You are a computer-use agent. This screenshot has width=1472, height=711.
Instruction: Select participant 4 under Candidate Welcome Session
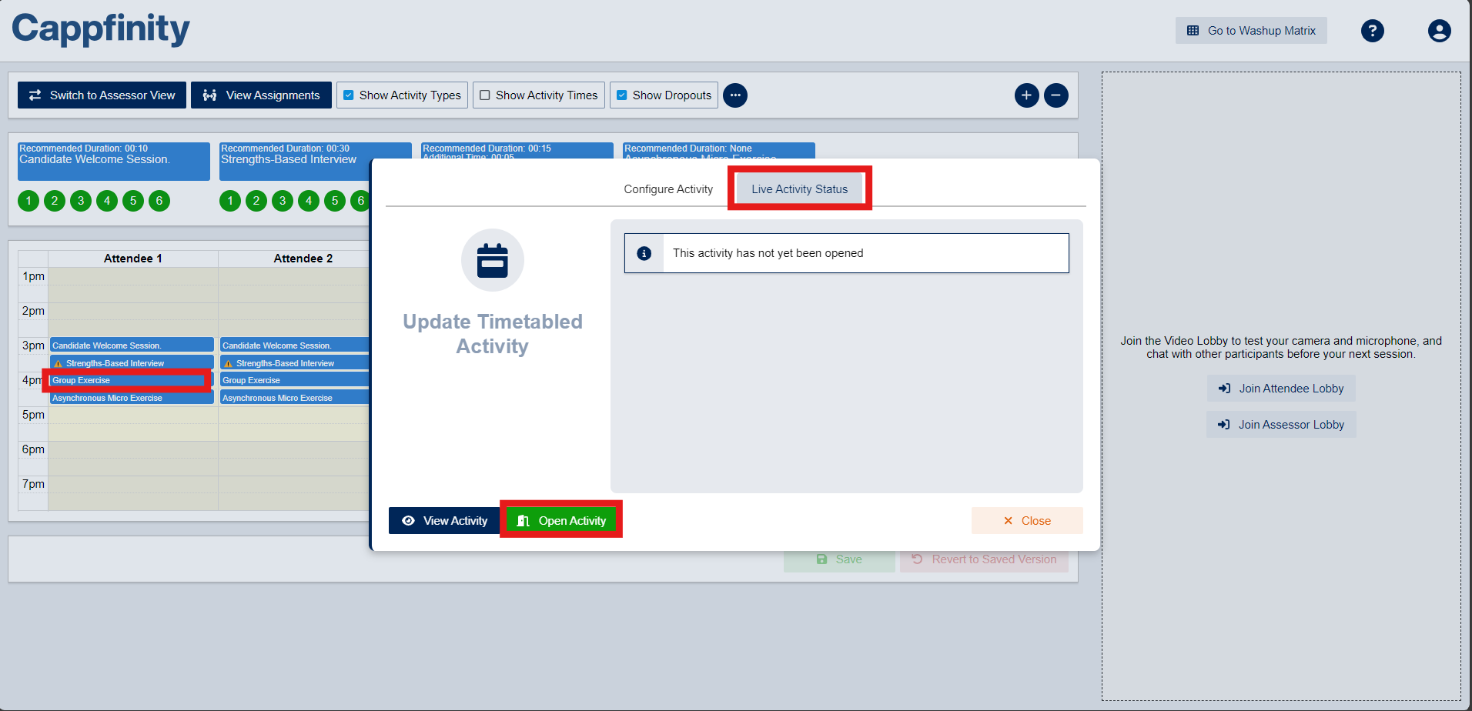pyautogui.click(x=107, y=201)
